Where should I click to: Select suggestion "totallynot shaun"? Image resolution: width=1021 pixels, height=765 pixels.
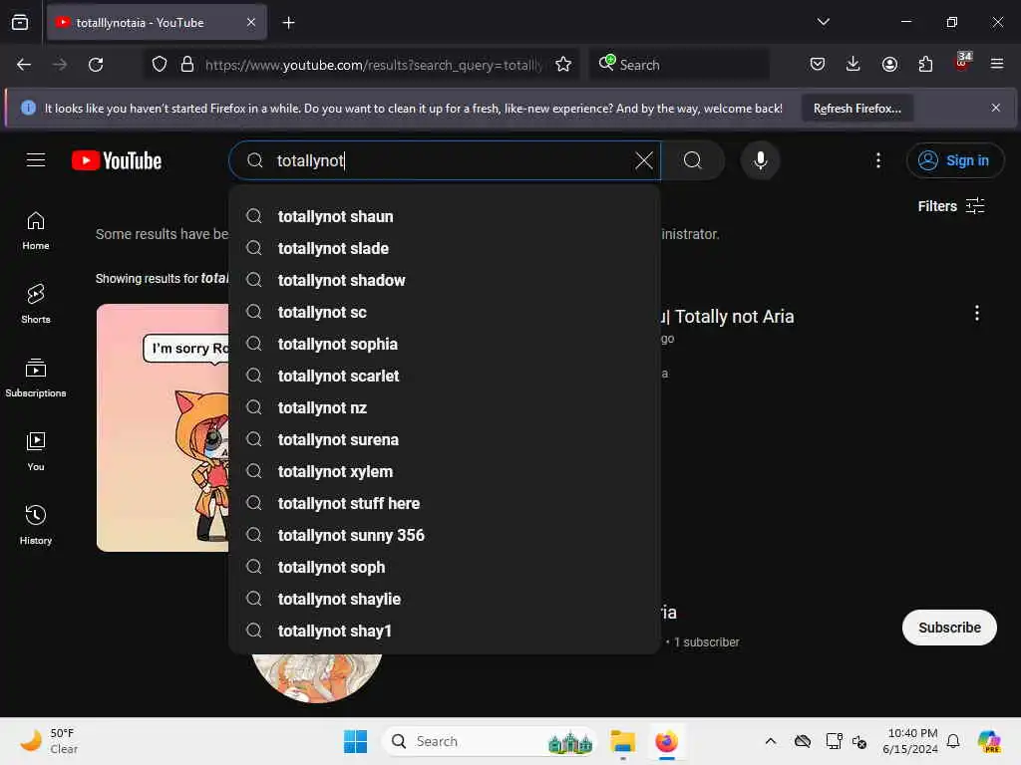[x=444, y=216]
